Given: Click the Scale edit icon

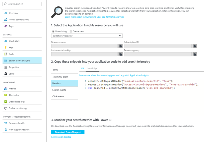Looking at the screenshot, I should [x=6, y=54].
